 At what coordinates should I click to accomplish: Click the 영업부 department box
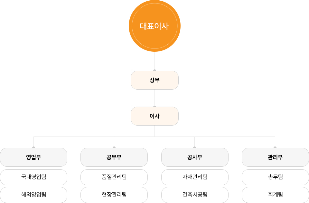pos(33,157)
